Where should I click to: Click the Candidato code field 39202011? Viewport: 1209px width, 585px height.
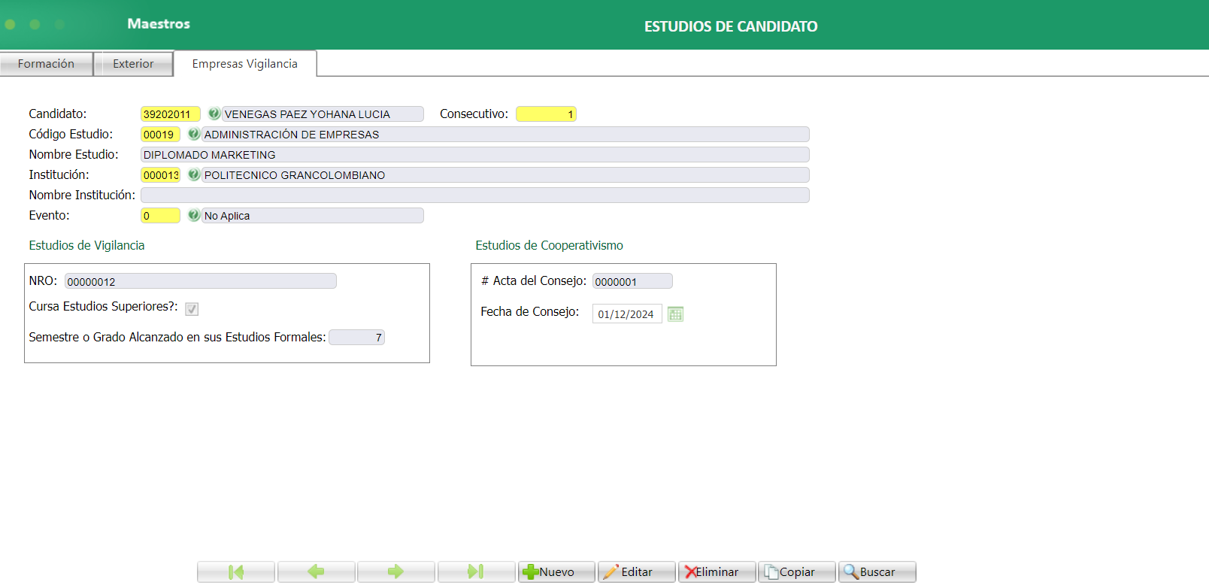(x=171, y=114)
